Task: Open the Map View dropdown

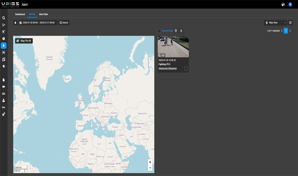Action: click(x=276, y=23)
